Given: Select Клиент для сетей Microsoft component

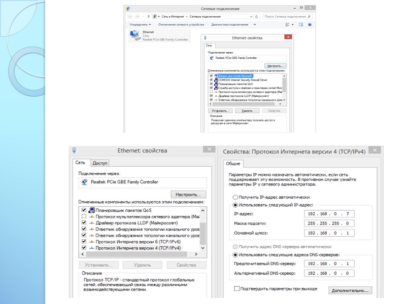Looking at the screenshot, I should tap(235, 76).
